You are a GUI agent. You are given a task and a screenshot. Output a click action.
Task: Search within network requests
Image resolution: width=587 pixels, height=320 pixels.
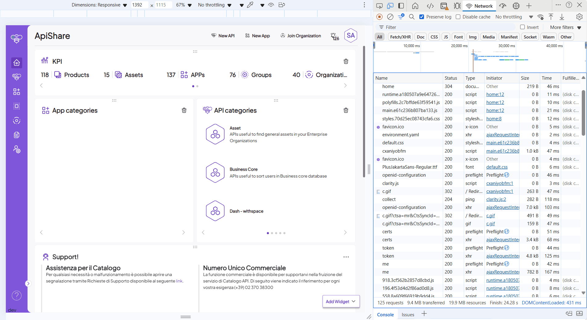(412, 17)
